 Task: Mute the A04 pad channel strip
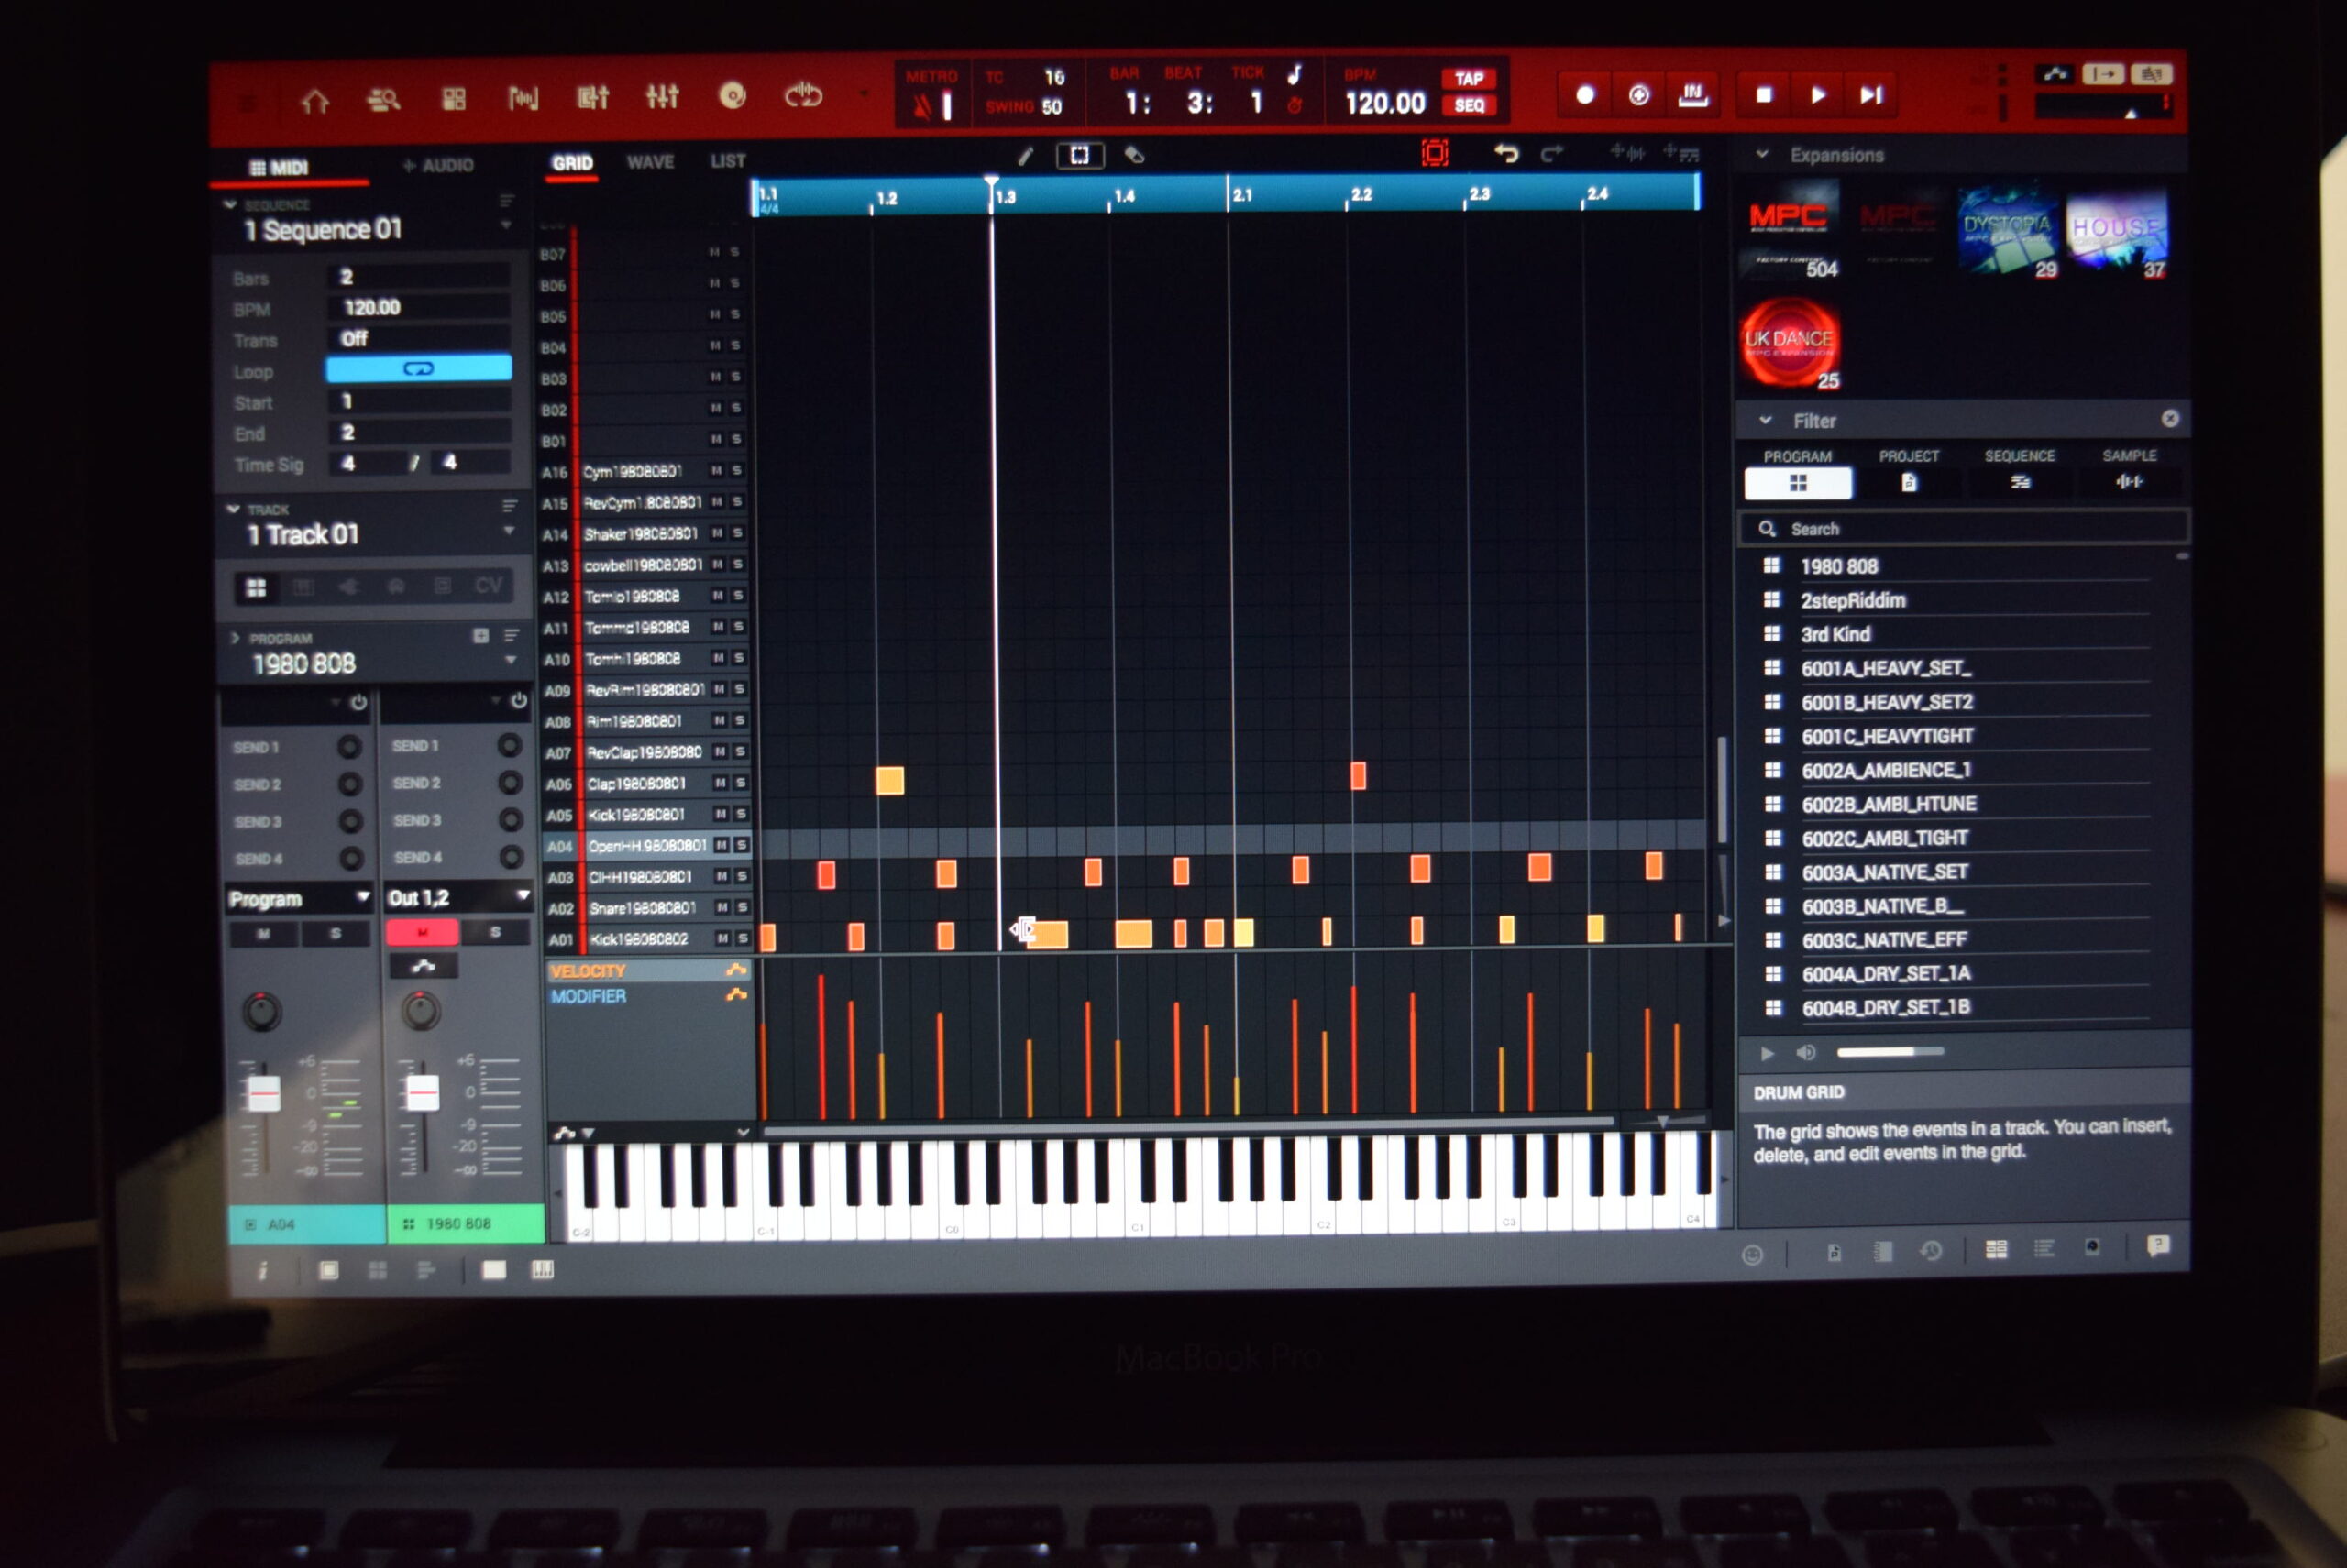[x=263, y=934]
